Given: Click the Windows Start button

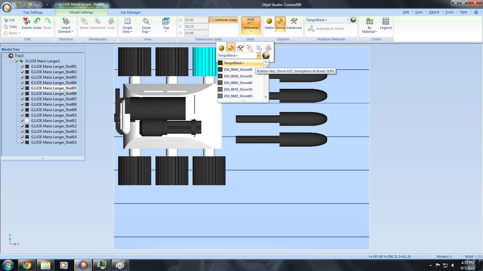Looking at the screenshot, I should click(8, 265).
